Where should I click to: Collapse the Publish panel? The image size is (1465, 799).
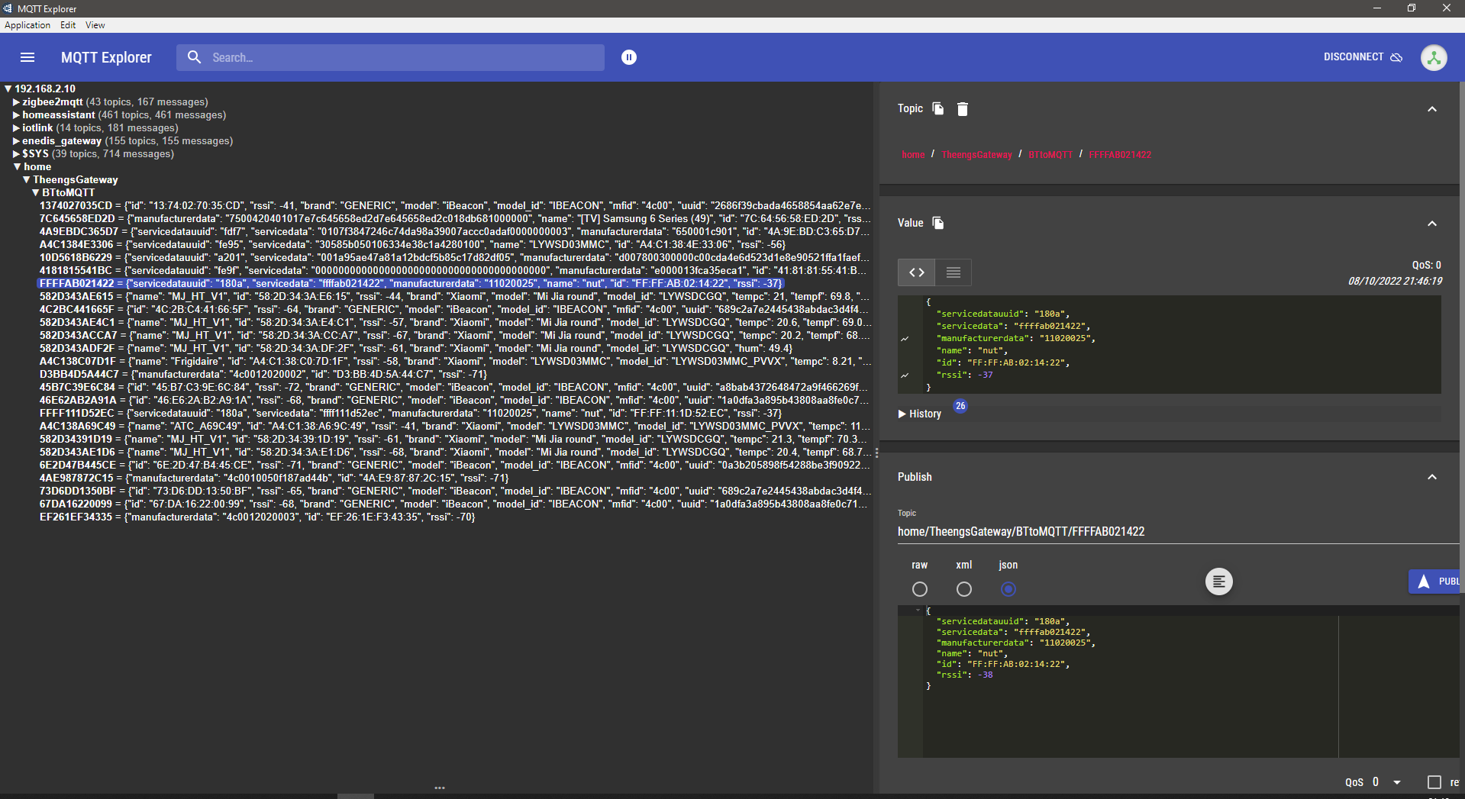[x=1431, y=477]
